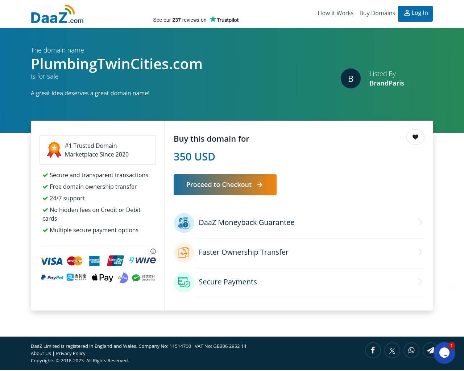Open the WhatsApp contact icon
This screenshot has width=464, height=371.
[x=411, y=350]
